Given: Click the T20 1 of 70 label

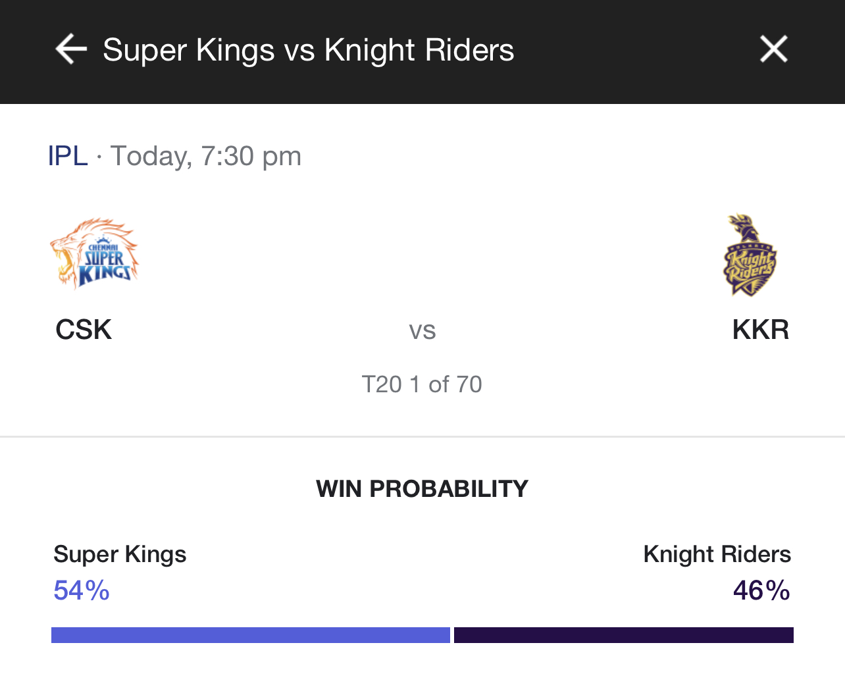Looking at the screenshot, I should [422, 384].
